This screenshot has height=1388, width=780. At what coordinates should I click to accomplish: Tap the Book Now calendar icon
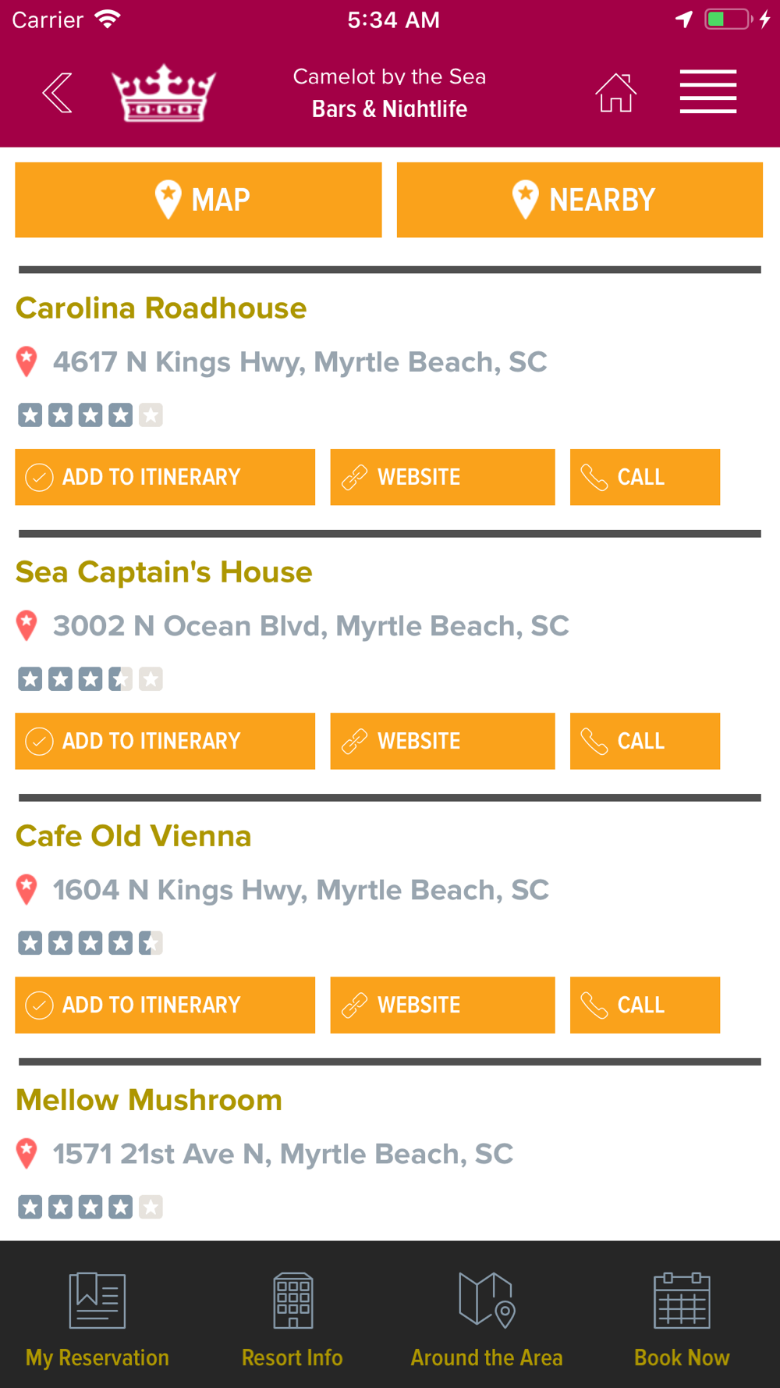point(682,1301)
